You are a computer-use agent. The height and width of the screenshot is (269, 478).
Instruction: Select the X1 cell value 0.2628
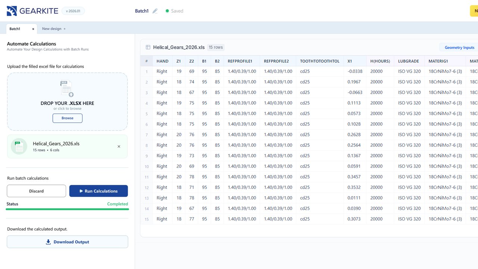click(x=354, y=134)
